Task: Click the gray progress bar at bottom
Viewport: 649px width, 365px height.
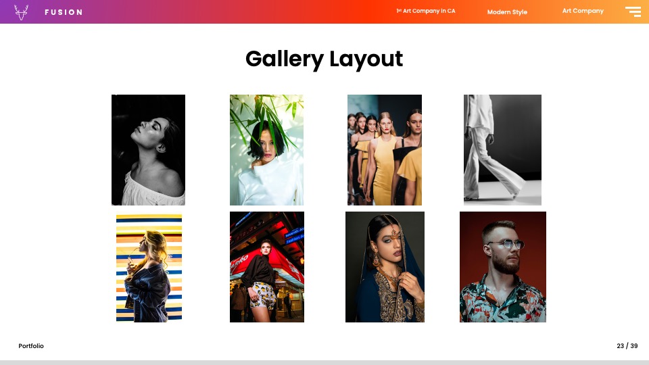Action: click(x=324, y=362)
